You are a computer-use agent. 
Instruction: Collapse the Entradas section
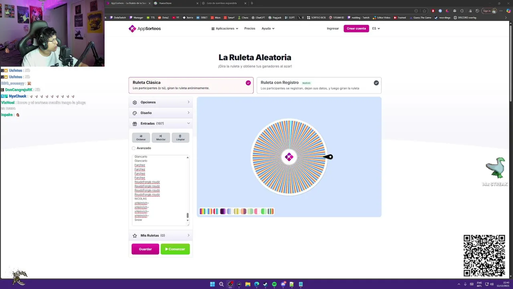coord(161,124)
